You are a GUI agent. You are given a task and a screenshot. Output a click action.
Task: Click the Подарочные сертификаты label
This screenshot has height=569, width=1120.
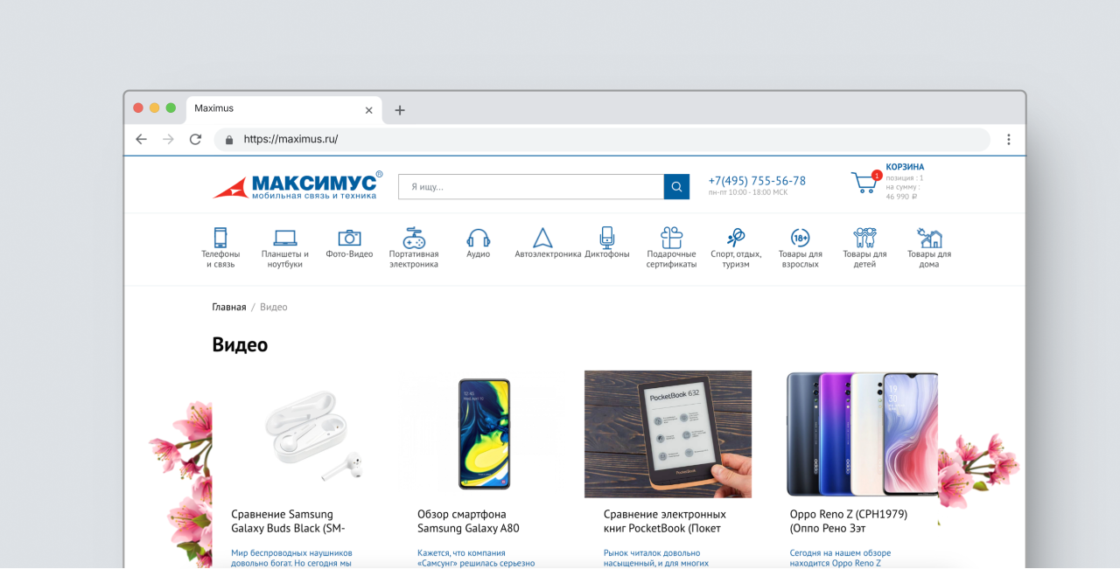(x=671, y=259)
